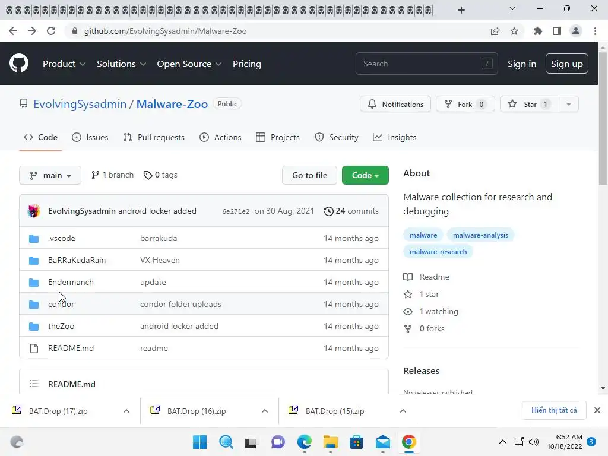This screenshot has width=608, height=456.
Task: Go back to previous page
Action: pyautogui.click(x=13, y=31)
